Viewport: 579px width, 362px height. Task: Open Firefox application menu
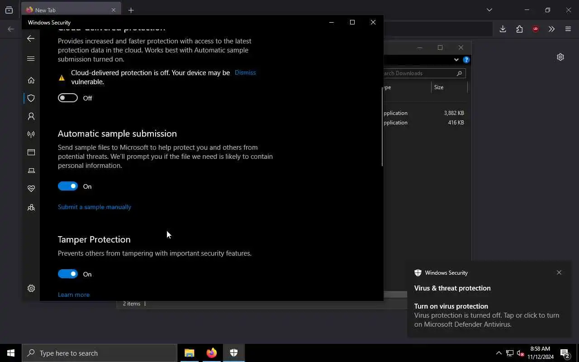(x=568, y=29)
